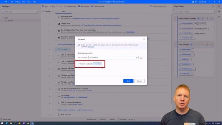The height and width of the screenshot is (125, 222).
Task: Select the Main subflow tab
Action: (63, 11)
